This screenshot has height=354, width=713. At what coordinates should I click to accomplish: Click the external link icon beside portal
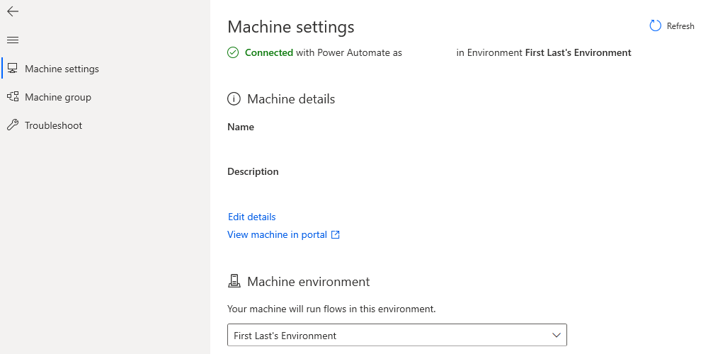pos(336,235)
